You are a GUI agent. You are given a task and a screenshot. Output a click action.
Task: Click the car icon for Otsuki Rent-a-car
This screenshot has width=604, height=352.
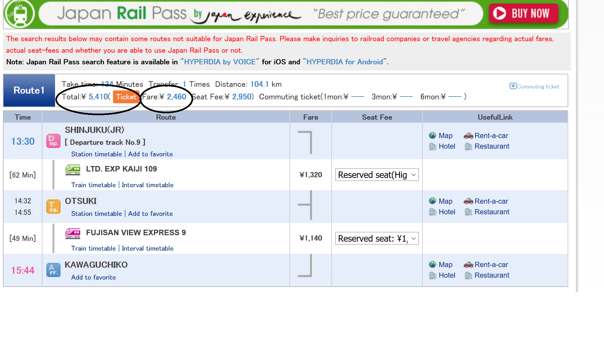pyautogui.click(x=468, y=201)
